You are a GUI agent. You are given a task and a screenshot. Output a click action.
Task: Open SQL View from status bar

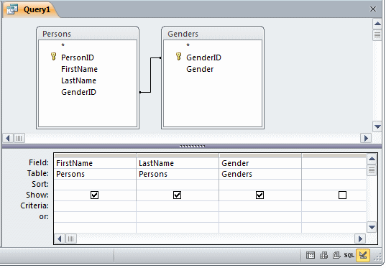(349, 256)
